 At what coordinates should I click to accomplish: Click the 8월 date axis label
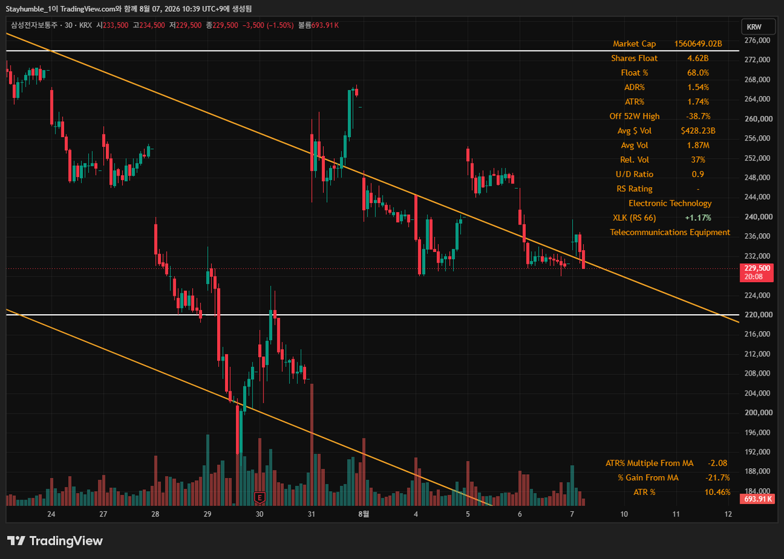[x=364, y=514]
